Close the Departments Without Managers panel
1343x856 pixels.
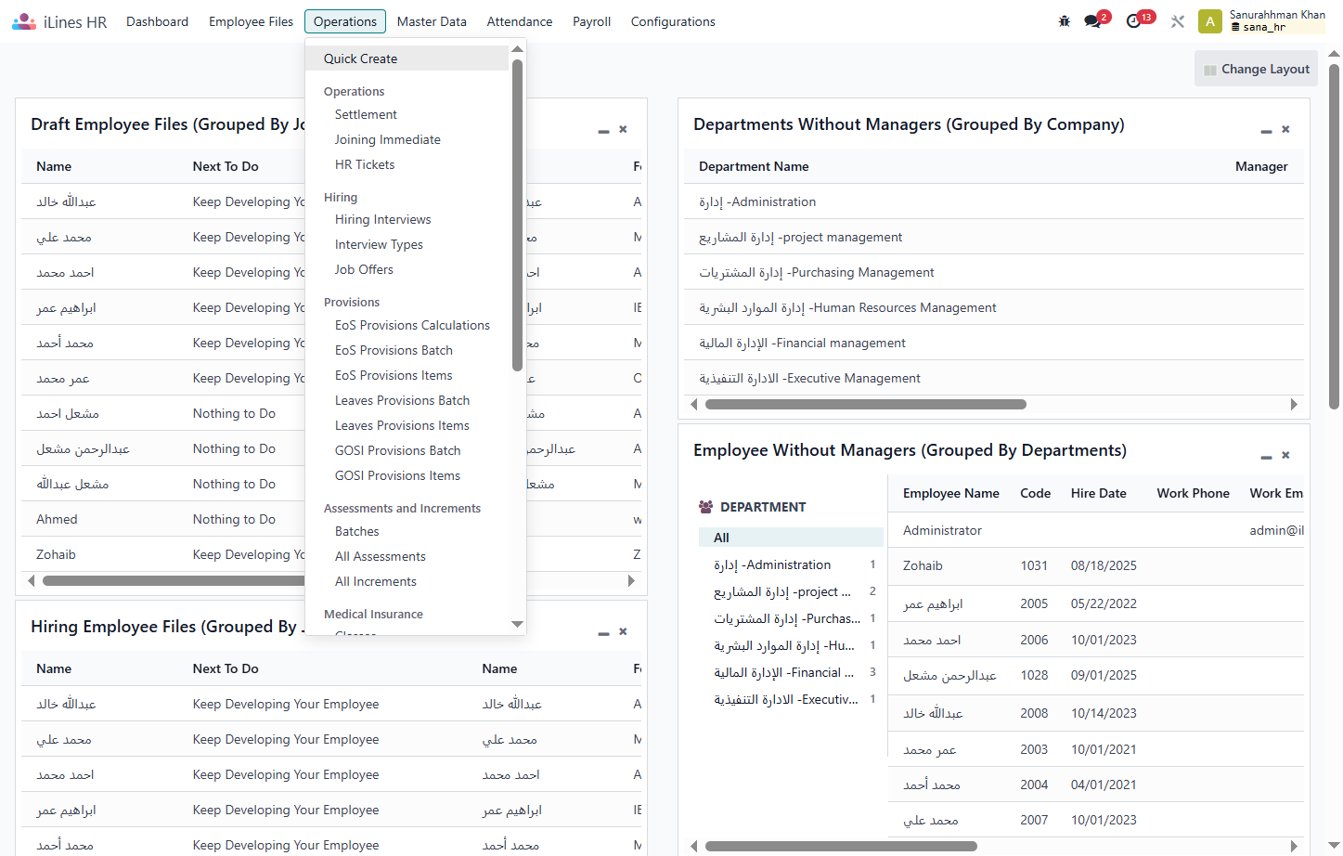click(1285, 129)
